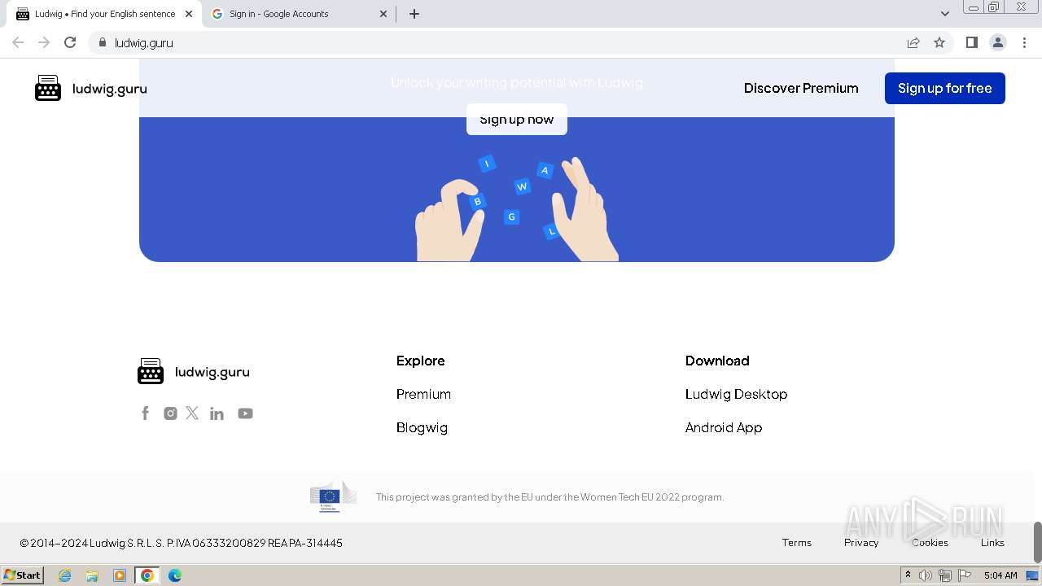Screen dimensions: 1042x586
Task: Click the Explore heading in footer
Action: tap(421, 361)
